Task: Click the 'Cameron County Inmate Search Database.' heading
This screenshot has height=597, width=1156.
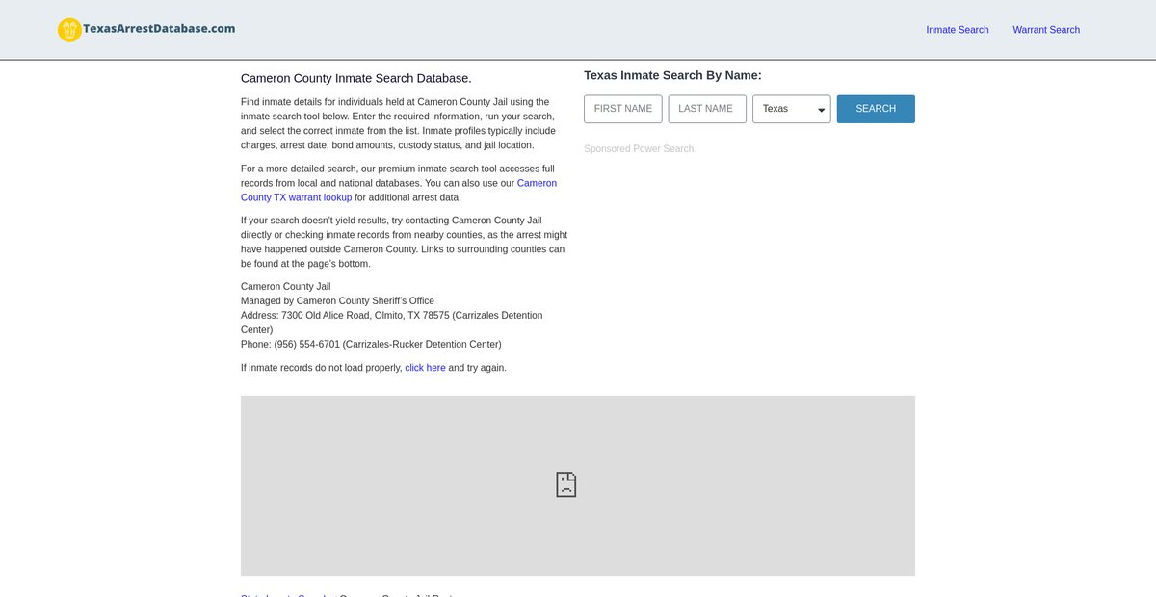Action: coord(356,78)
